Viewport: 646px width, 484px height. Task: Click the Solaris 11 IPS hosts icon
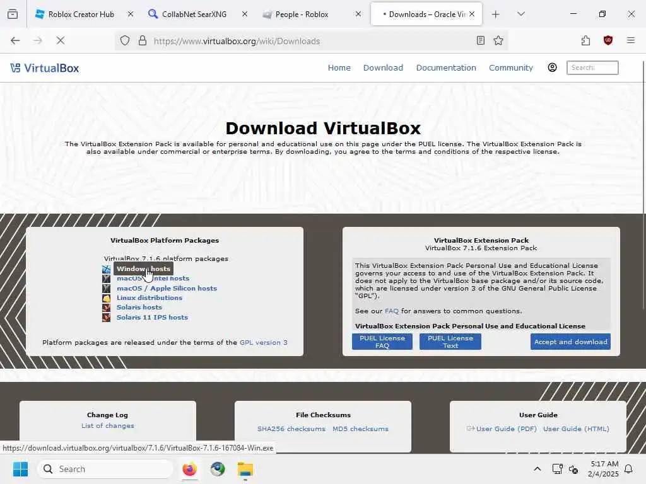(106, 318)
